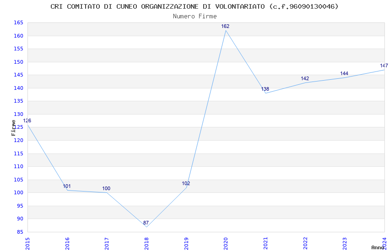This screenshot has width=389, height=252.
Task: Click the y-axis tick label 145
Action: coord(18,75)
